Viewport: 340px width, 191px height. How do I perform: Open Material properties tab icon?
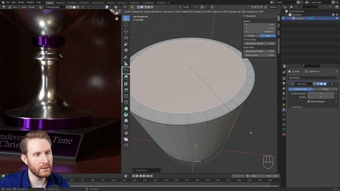[284, 134]
